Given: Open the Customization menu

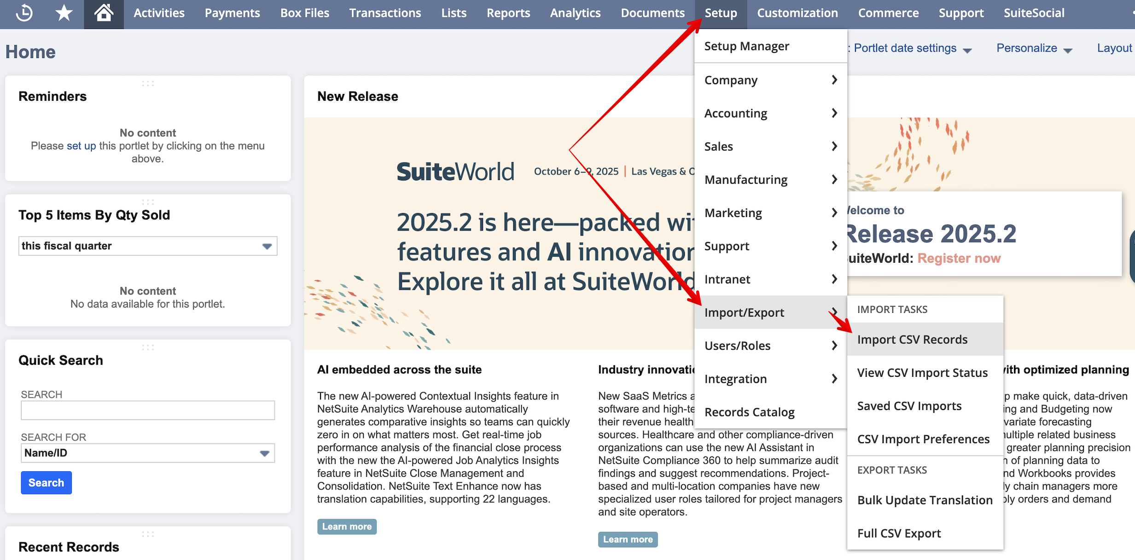Looking at the screenshot, I should coord(797,13).
